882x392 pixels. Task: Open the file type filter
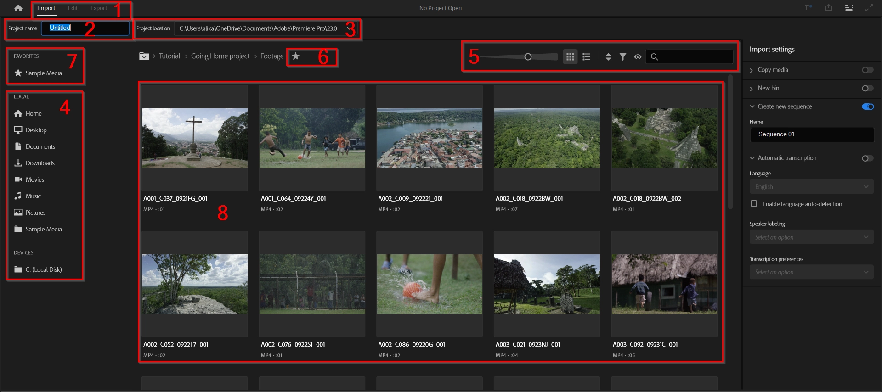[x=623, y=56]
